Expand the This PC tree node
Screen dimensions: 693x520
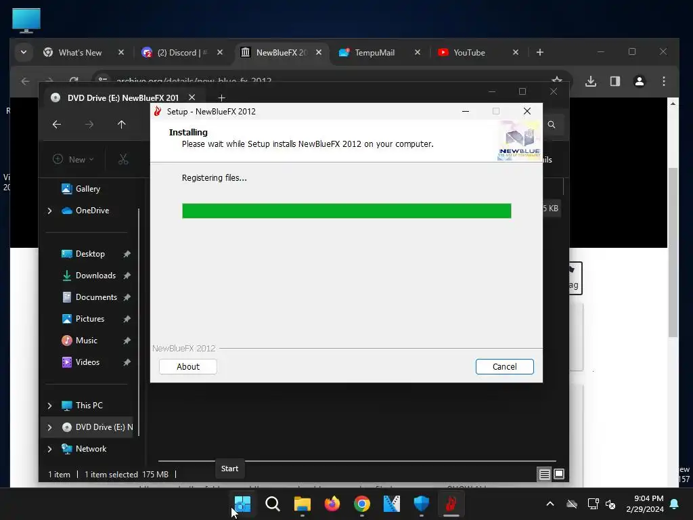[49, 406]
